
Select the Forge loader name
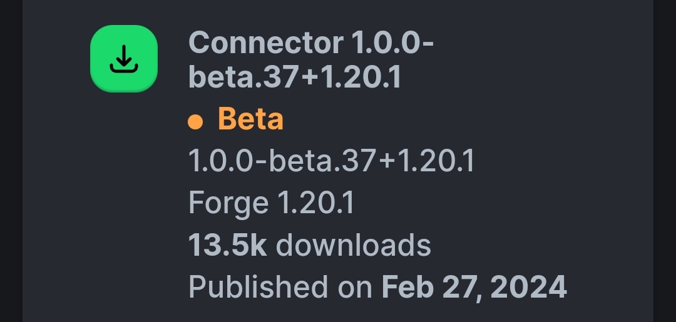[228, 203]
